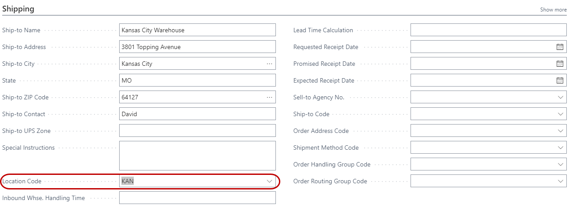Open calendar picker for Requested Receipt Date
This screenshot has width=569, height=208.
coord(560,47)
